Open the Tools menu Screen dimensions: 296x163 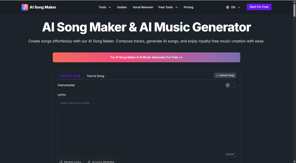coord(105,7)
